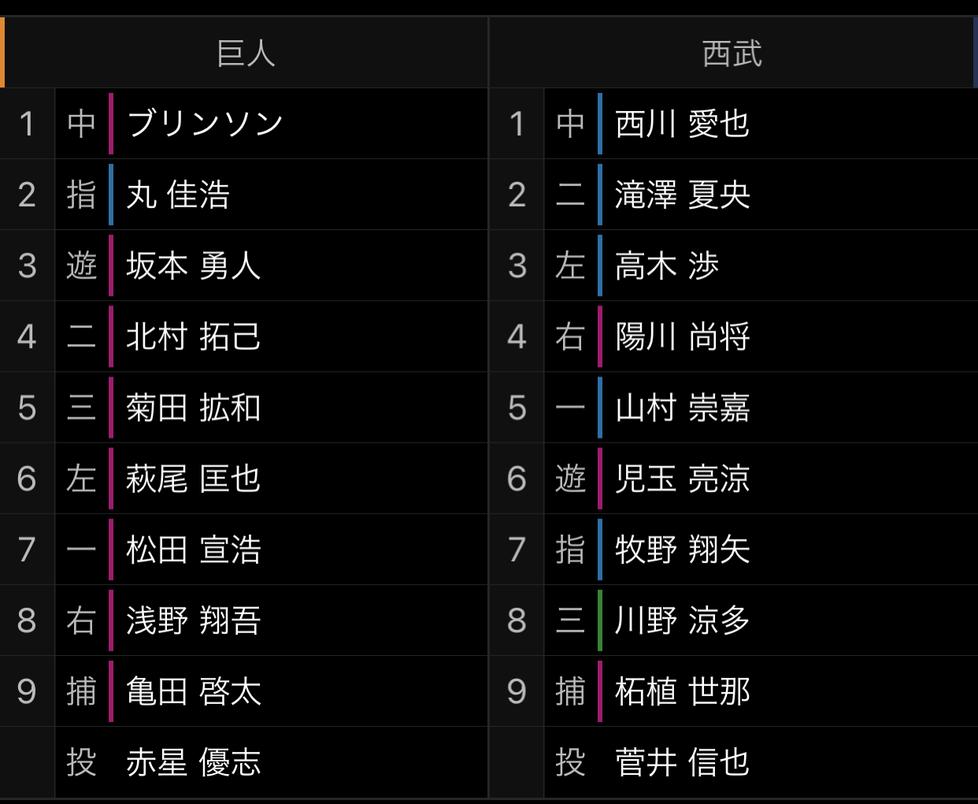Open player 丸 佳浩

[x=178, y=195]
